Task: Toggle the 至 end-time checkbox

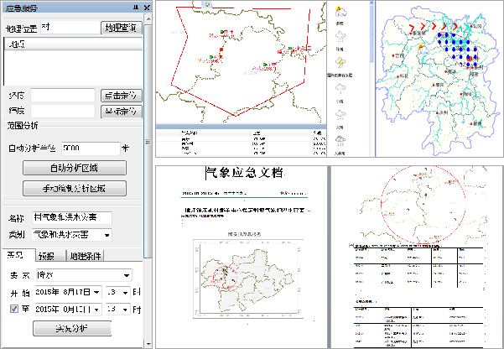Action: [x=13, y=309]
